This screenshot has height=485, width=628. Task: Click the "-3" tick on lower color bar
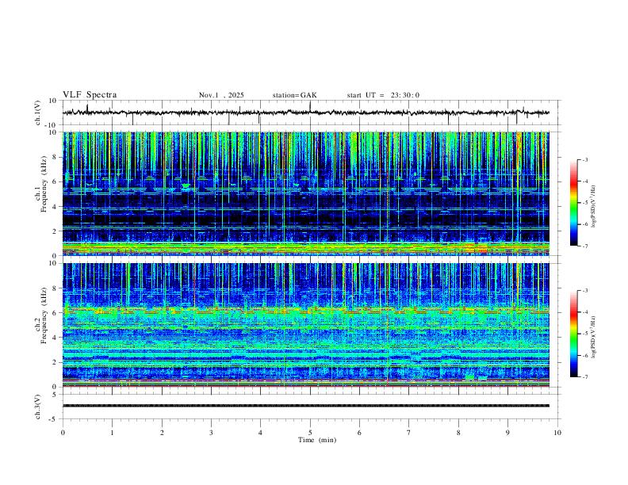[x=584, y=291]
